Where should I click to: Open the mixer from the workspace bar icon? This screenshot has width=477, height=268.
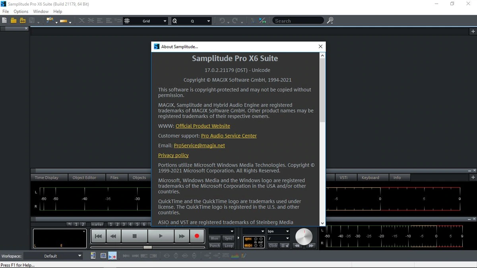[x=93, y=256]
